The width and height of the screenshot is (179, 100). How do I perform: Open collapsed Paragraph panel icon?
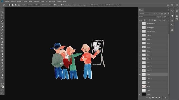point(172,21)
